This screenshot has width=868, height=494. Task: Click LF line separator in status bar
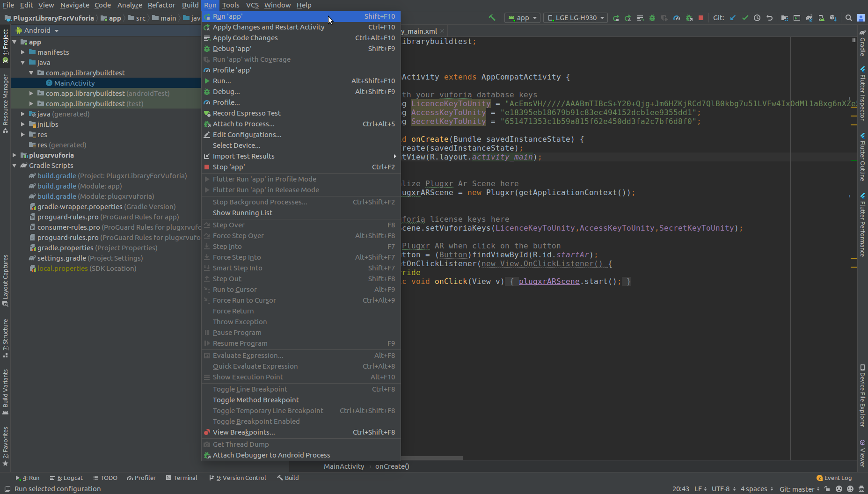700,489
